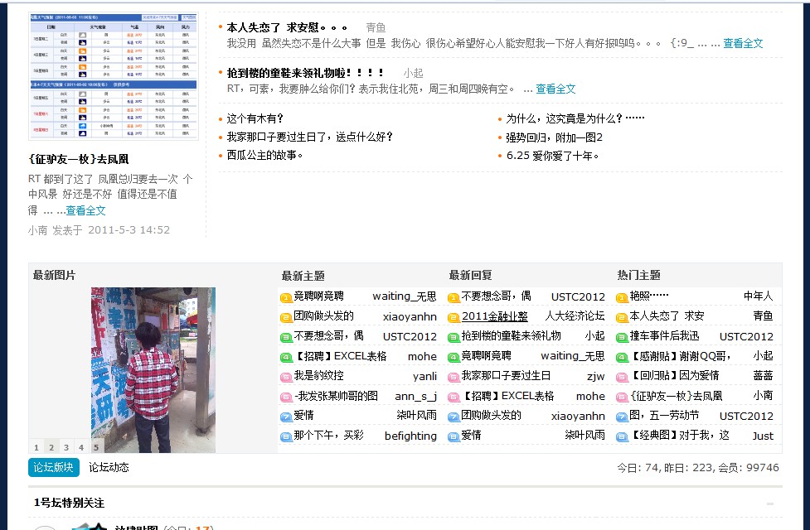This screenshot has width=810, height=530.
Task: Open the weather forecast table thumbnail
Action: point(114,76)
